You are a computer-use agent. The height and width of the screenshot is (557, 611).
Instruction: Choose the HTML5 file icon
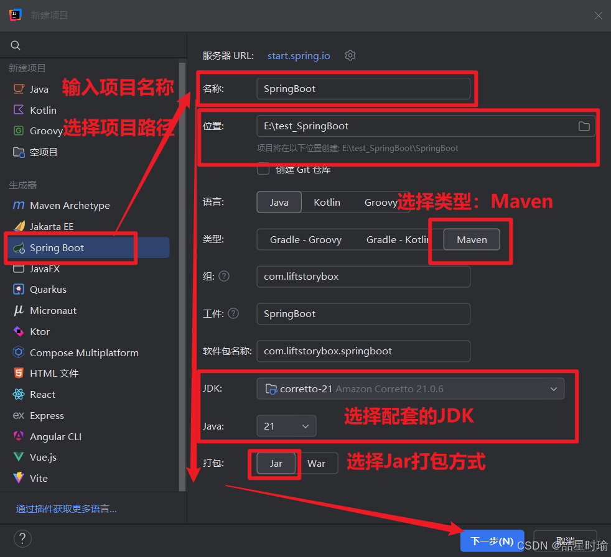click(x=19, y=373)
